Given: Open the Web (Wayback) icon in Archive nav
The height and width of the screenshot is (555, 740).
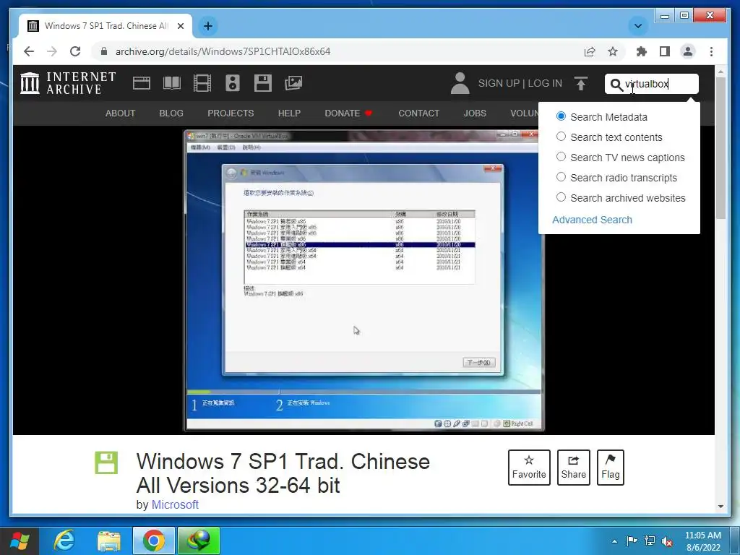Looking at the screenshot, I should point(142,83).
